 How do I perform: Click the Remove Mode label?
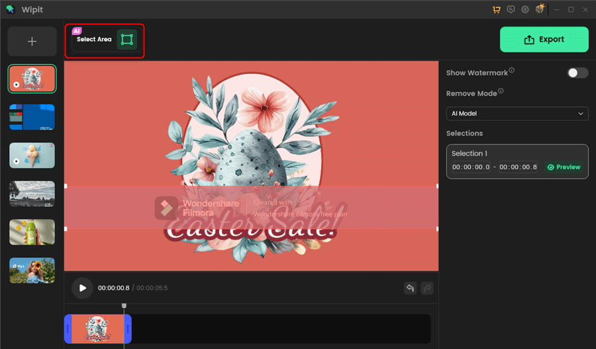tap(472, 93)
